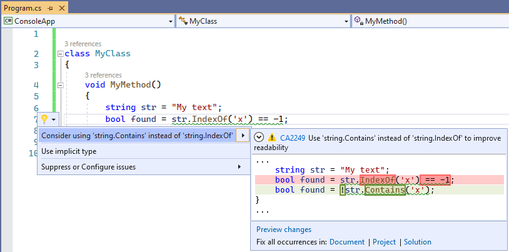Choose the Use implicit type option

point(69,151)
